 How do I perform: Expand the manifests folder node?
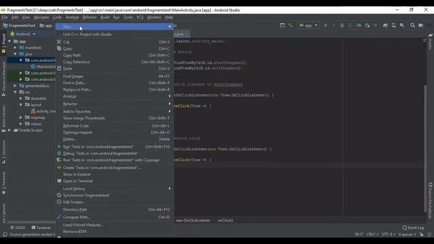pyautogui.click(x=15, y=47)
